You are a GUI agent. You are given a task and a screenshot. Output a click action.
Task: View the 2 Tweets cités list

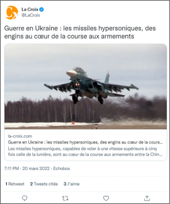tap(44, 184)
